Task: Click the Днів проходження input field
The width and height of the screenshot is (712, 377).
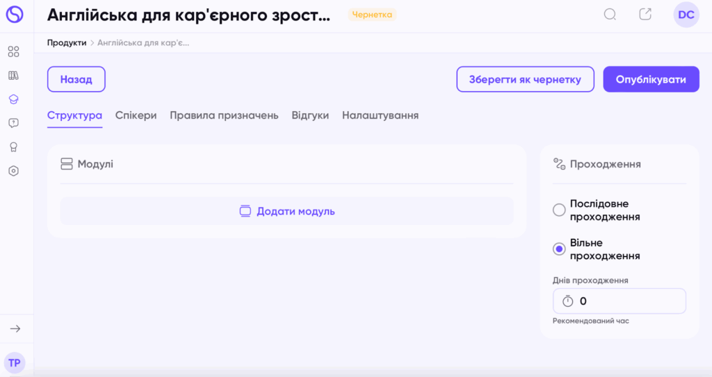Action: click(620, 301)
